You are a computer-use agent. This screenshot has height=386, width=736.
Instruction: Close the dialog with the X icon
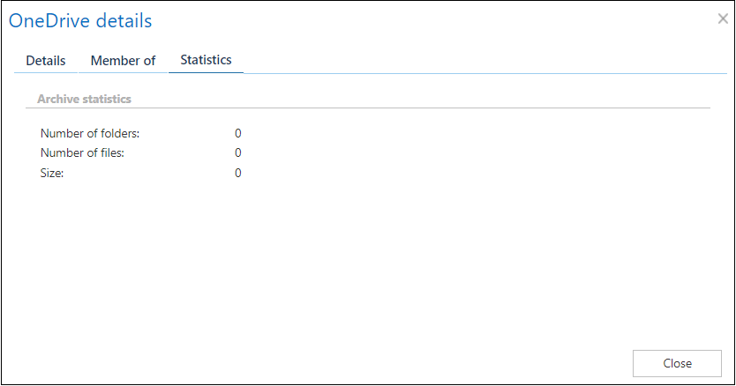723,19
